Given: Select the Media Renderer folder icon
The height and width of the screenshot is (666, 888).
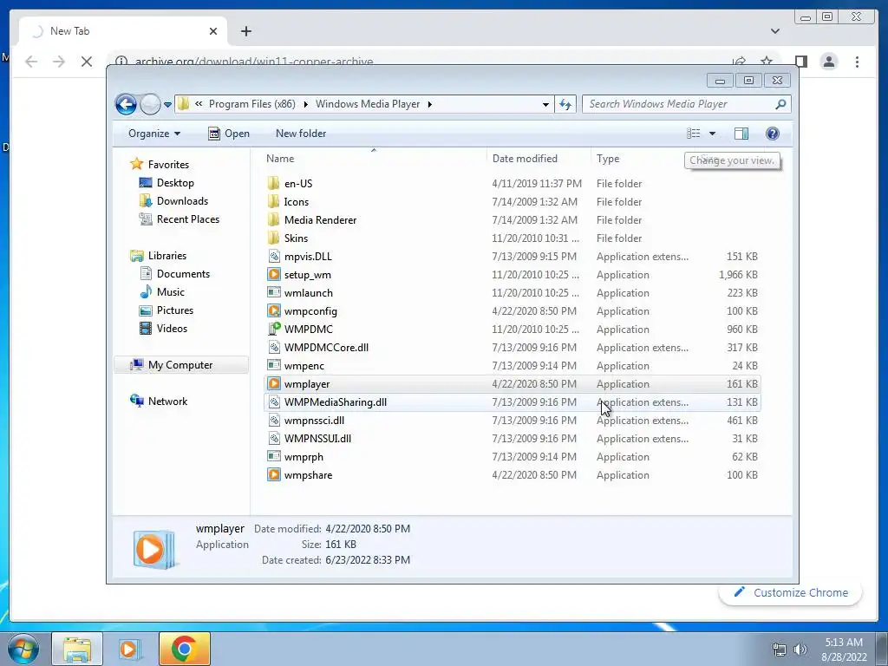Looking at the screenshot, I should click(273, 219).
